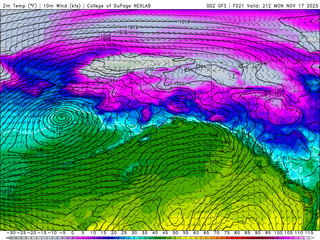Click the 100 label on the color scale

[x=278, y=233]
